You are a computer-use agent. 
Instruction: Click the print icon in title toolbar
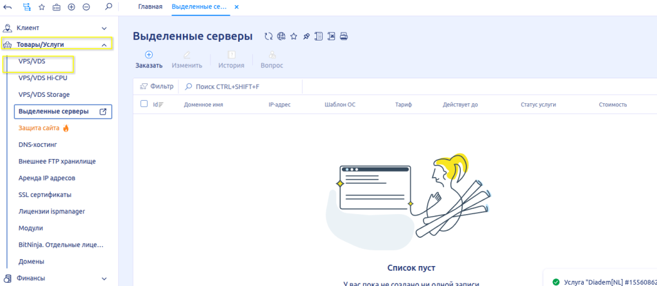(x=343, y=37)
